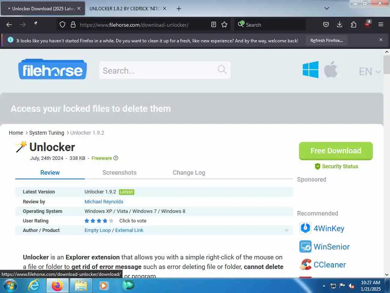Open the CCleaner recommended link
This screenshot has width=390, height=293.
click(329, 265)
